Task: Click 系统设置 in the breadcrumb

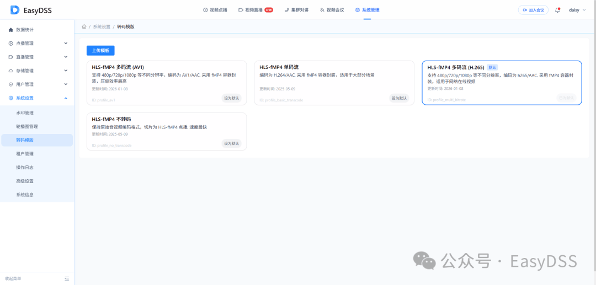Action: 102,27
